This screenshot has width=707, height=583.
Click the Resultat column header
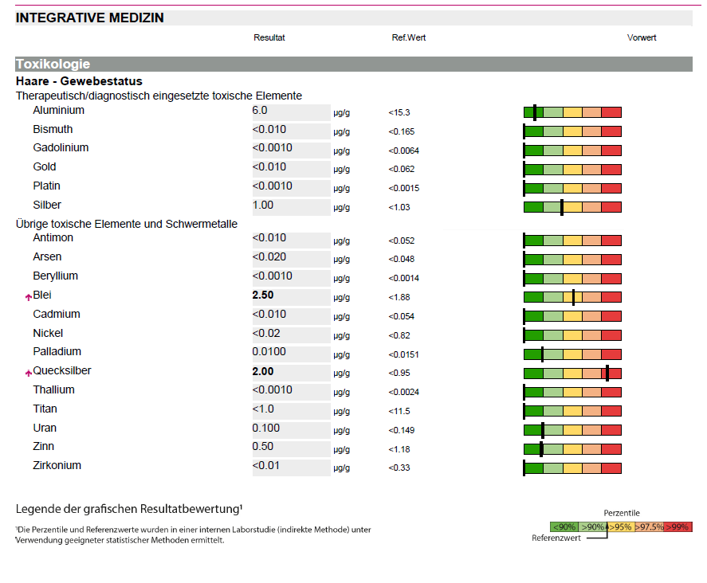coord(269,37)
